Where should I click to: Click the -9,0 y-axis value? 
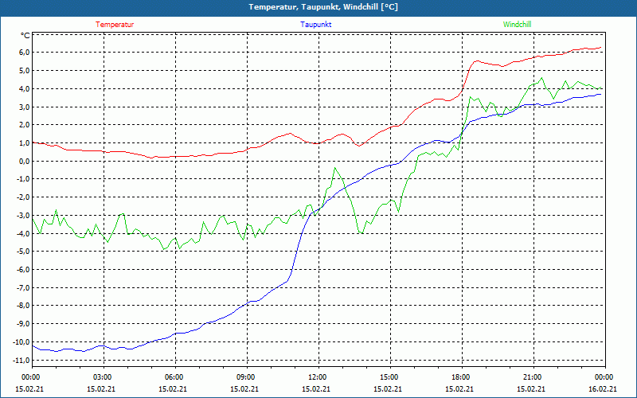tap(23, 324)
